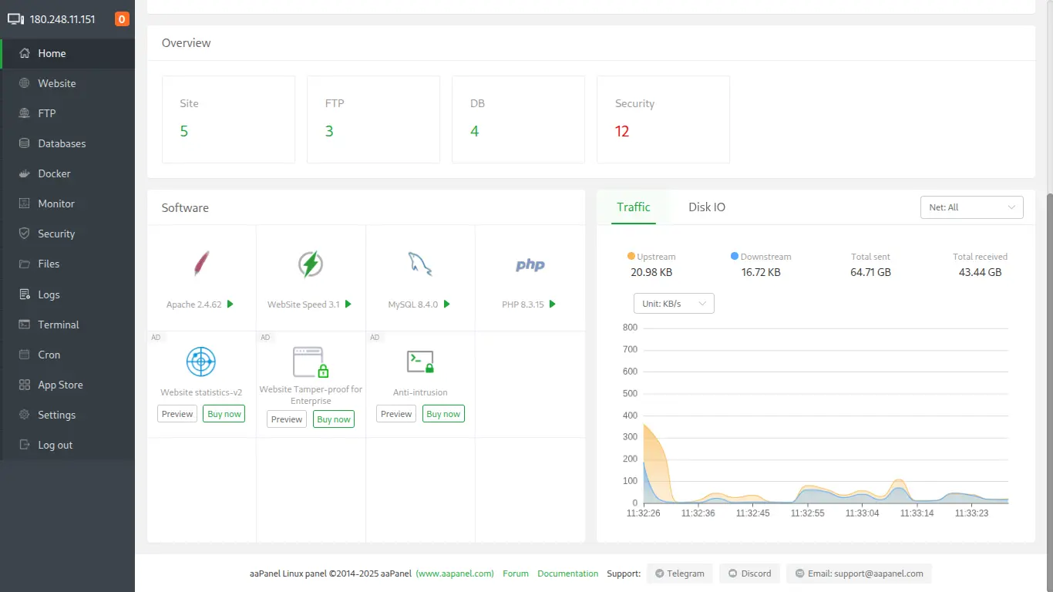Image resolution: width=1053 pixels, height=592 pixels.
Task: Preview the Anti-intrusion plugin
Action: pyautogui.click(x=396, y=414)
